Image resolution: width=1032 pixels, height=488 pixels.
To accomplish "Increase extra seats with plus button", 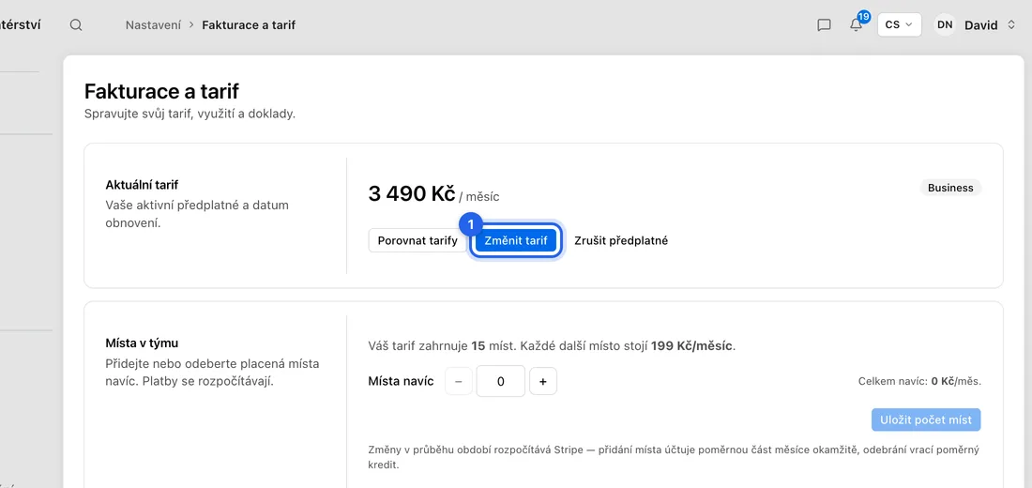I will (x=543, y=381).
